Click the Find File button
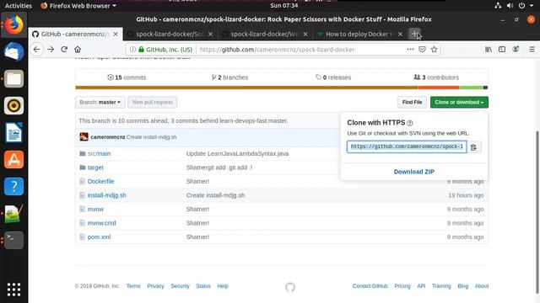 tap(412, 103)
